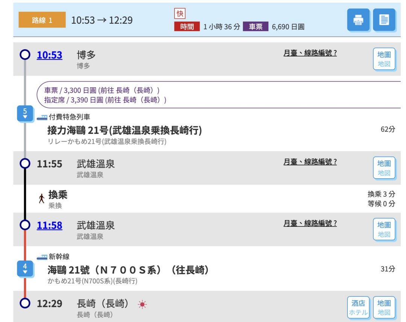Click the sunny weather icon beside 長崎
Image resolution: width=406 pixels, height=322 pixels.
[142, 304]
